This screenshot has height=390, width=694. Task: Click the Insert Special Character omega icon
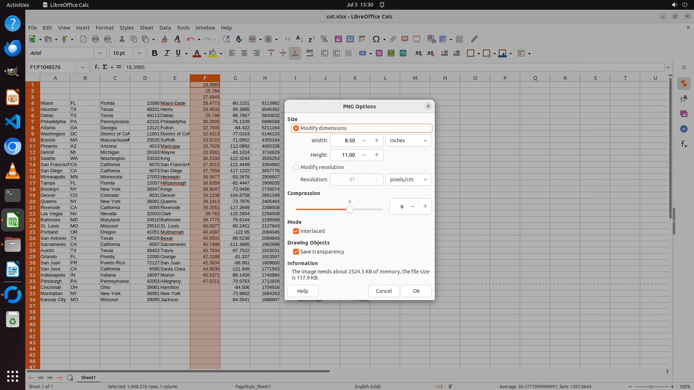[376, 39]
